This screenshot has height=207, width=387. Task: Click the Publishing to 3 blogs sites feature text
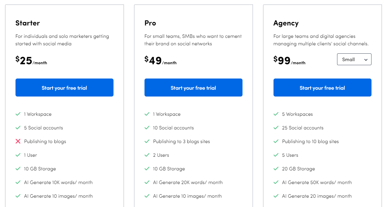coord(181,142)
